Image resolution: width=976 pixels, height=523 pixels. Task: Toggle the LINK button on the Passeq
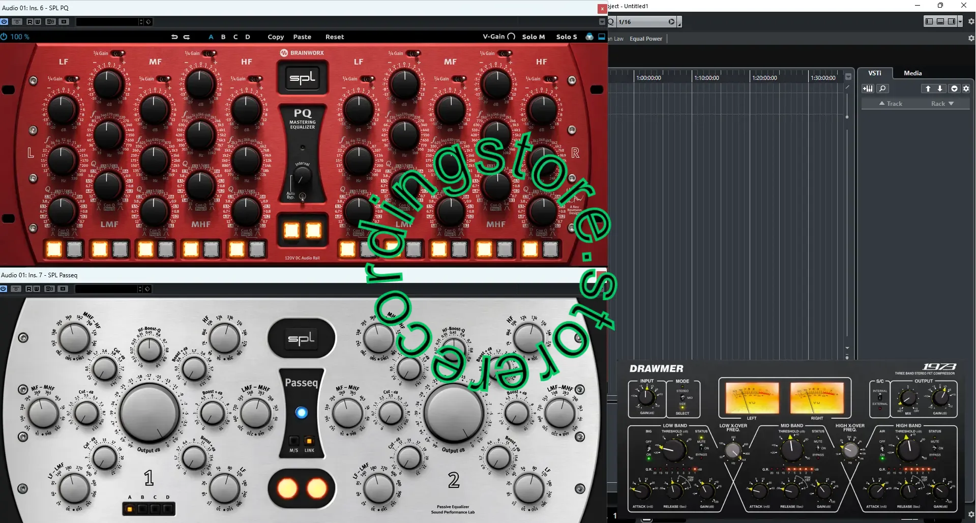pos(309,441)
